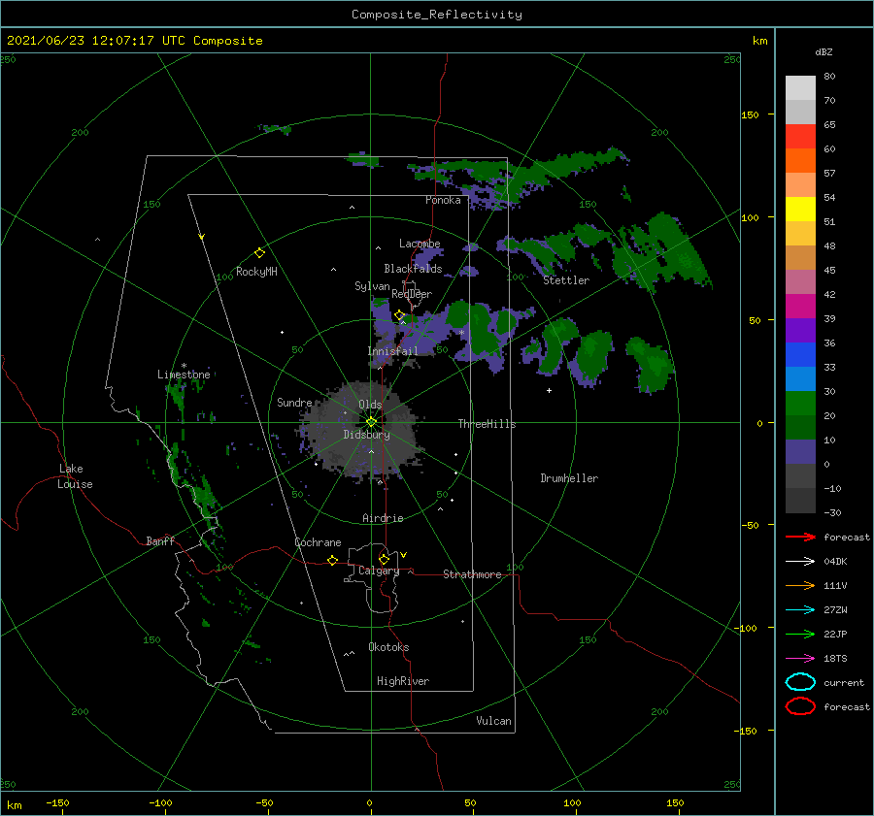This screenshot has height=816, width=874.
Task: Click the dBZ legend heading
Action: 824,52
